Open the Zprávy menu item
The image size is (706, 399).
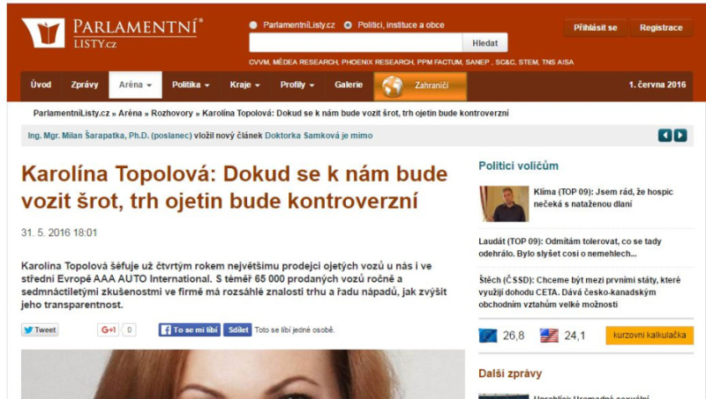pos(85,85)
